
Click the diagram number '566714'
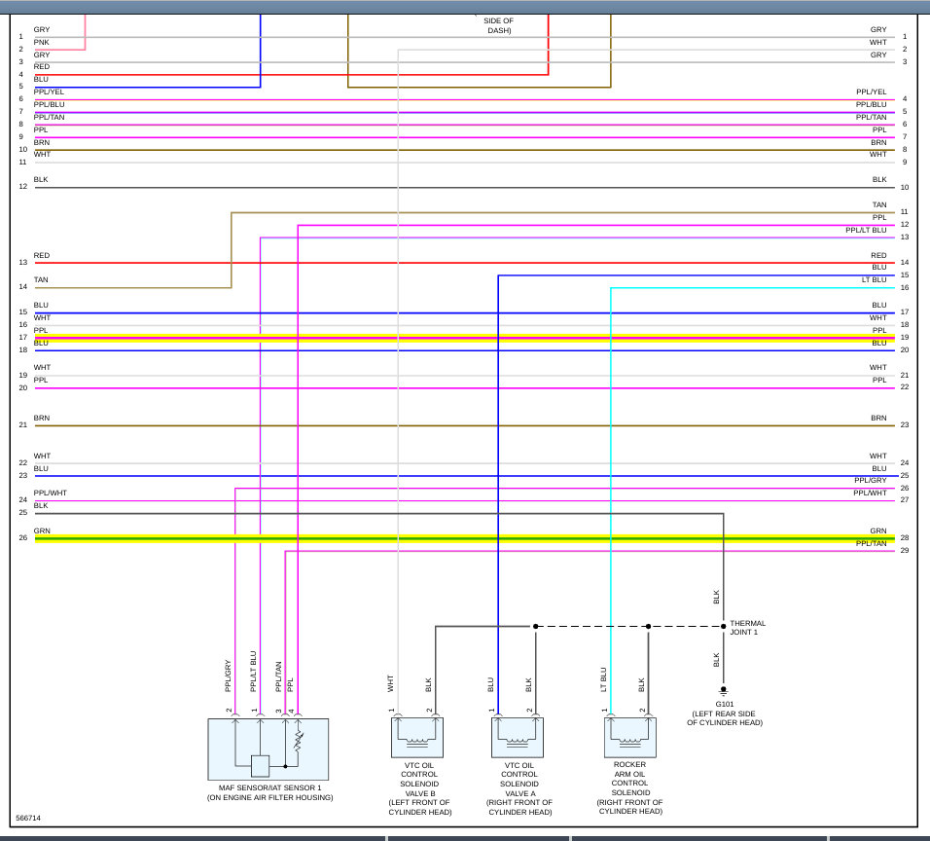(x=28, y=818)
